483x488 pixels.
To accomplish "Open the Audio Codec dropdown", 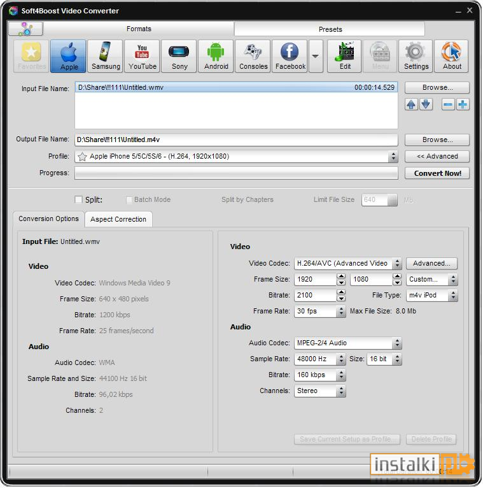I will click(397, 343).
